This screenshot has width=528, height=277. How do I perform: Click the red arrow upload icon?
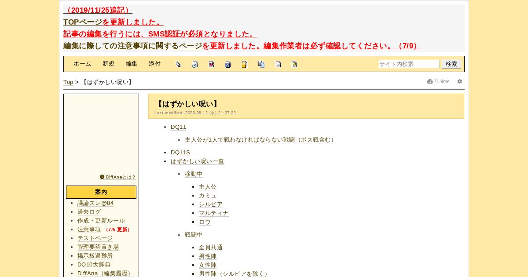212,64
